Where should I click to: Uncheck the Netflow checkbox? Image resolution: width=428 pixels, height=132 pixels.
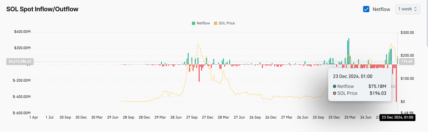point(366,9)
